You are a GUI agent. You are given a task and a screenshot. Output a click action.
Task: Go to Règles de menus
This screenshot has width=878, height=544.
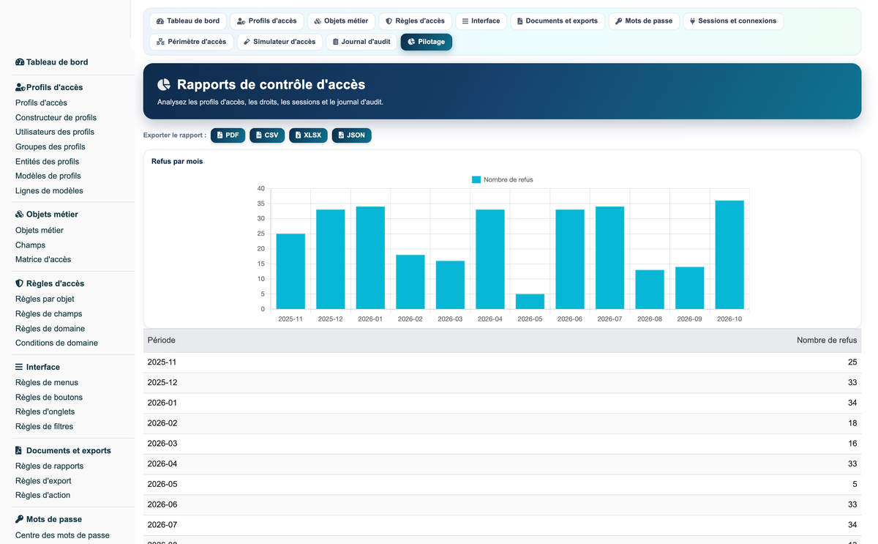pyautogui.click(x=47, y=383)
